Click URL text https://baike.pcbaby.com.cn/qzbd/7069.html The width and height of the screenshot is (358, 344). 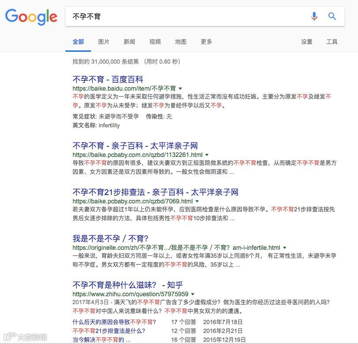133,201
